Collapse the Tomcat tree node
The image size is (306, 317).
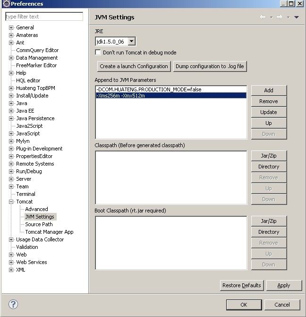(11, 202)
